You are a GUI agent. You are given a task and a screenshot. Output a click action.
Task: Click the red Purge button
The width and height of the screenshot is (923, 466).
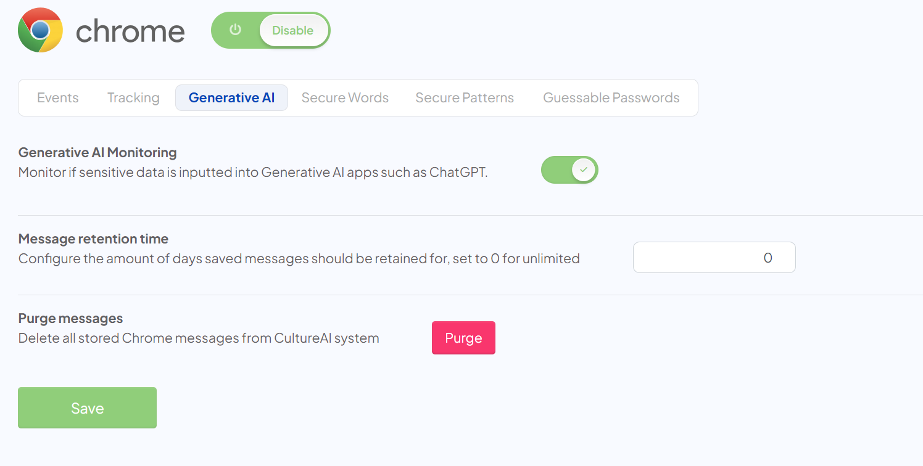(463, 338)
